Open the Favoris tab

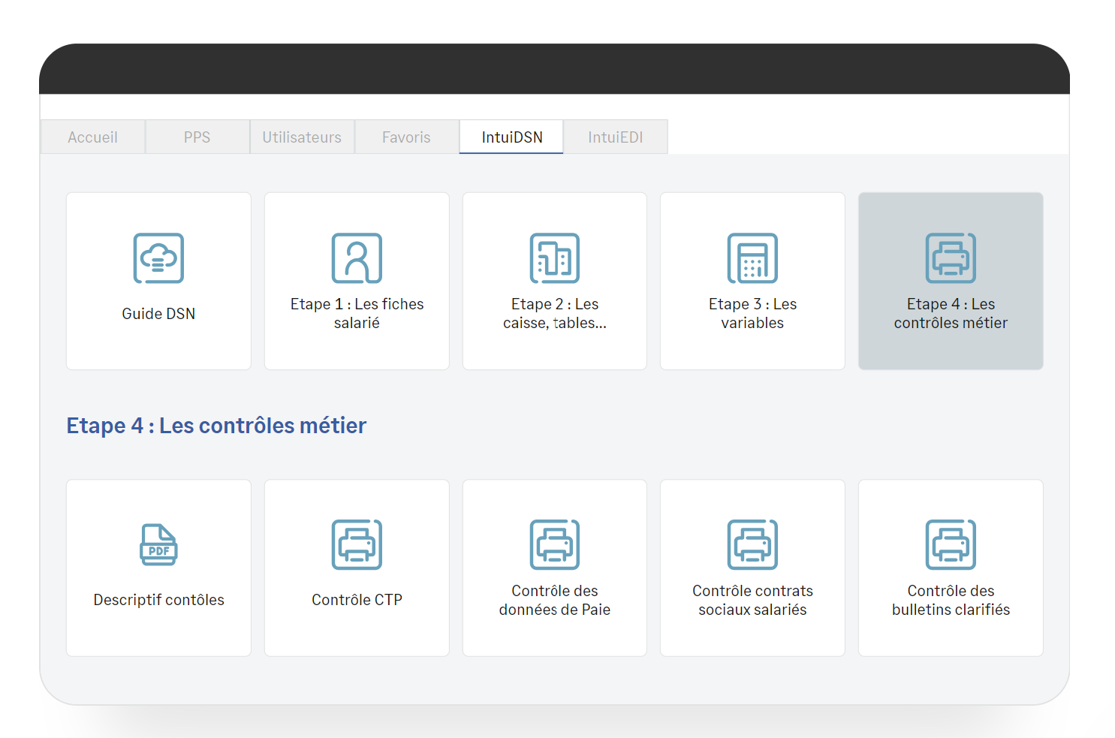406,137
